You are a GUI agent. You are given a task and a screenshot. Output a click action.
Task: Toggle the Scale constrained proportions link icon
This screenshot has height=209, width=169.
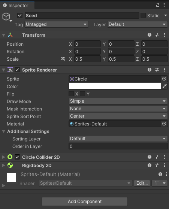(63, 59)
